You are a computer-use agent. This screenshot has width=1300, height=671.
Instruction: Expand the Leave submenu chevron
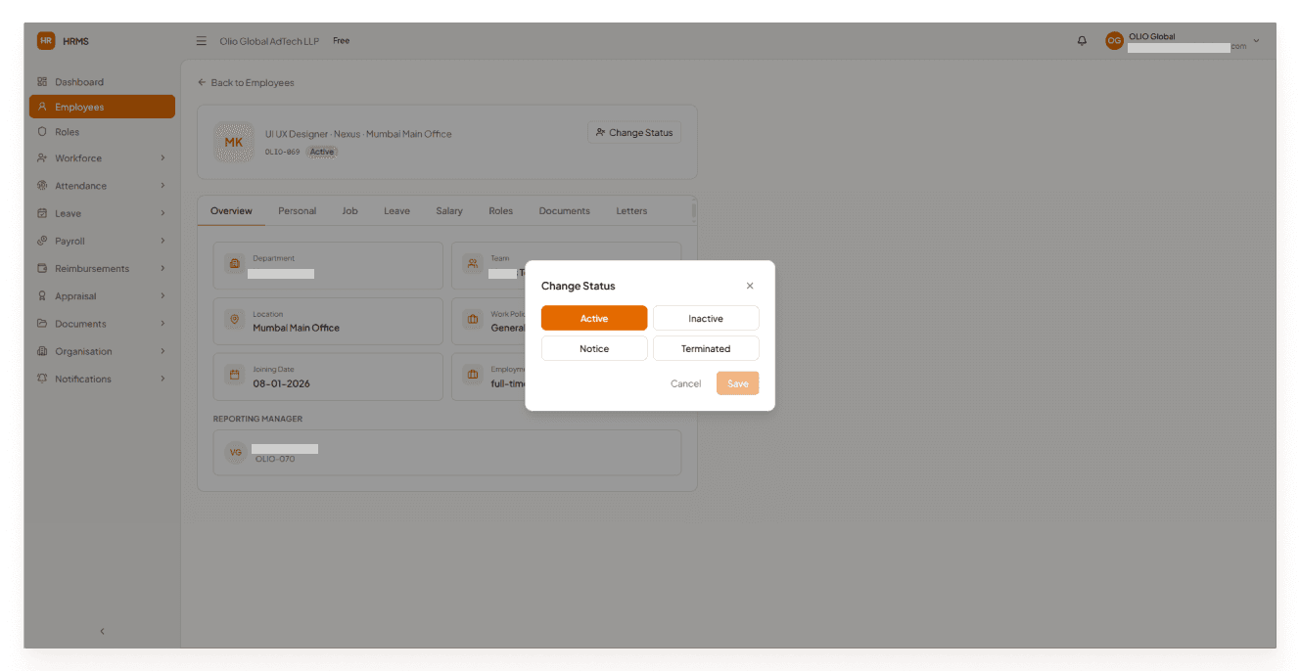point(162,213)
